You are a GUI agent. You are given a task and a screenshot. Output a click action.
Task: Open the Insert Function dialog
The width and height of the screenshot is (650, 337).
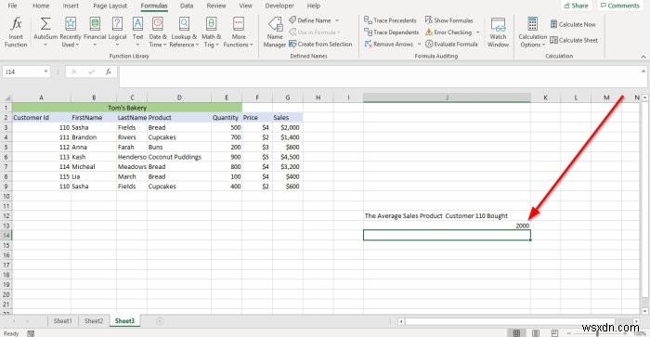tap(16, 32)
